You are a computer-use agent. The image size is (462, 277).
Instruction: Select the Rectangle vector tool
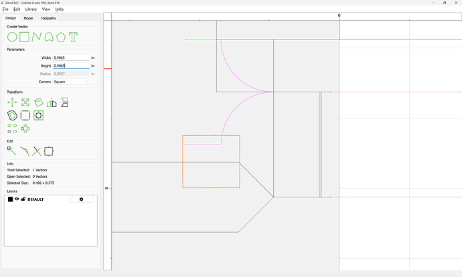pos(25,37)
